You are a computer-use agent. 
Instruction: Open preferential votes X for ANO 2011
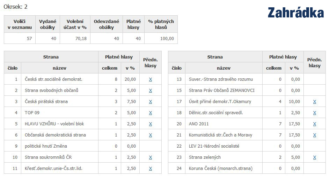(x=315, y=124)
